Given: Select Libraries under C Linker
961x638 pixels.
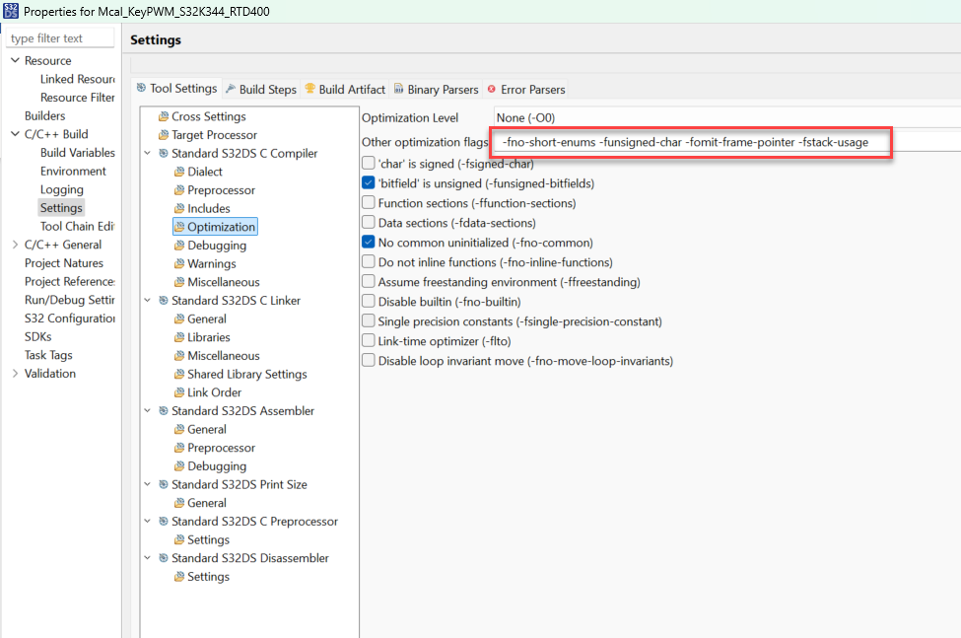Looking at the screenshot, I should (x=208, y=337).
